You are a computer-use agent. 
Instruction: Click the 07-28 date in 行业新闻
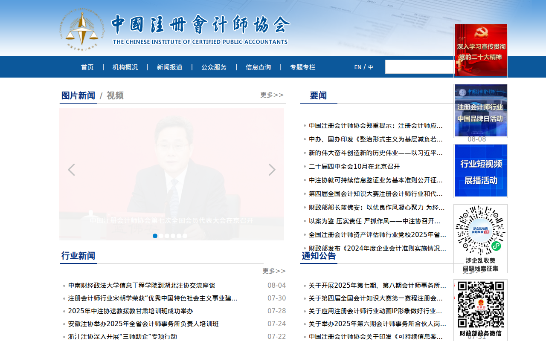coord(277,311)
